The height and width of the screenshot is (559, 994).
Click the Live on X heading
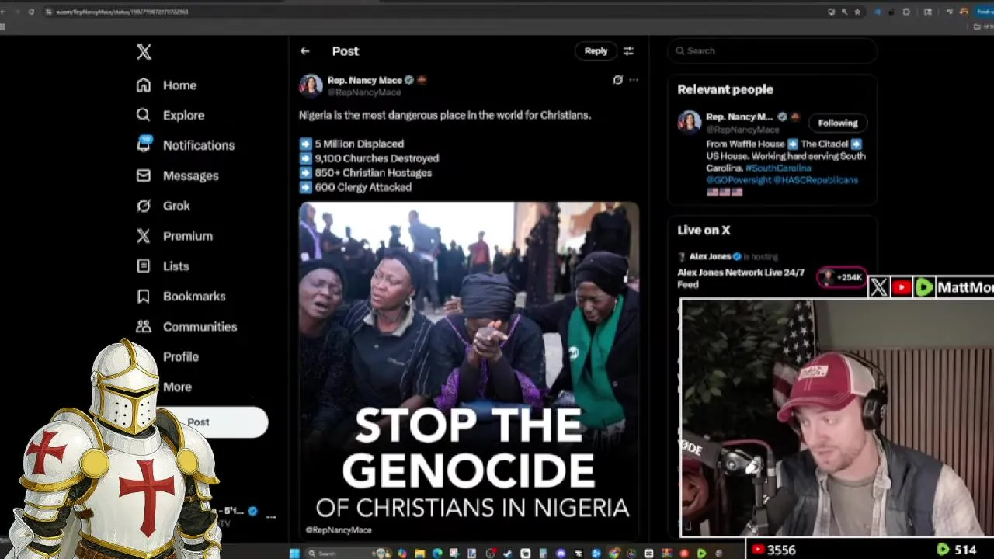pos(704,230)
